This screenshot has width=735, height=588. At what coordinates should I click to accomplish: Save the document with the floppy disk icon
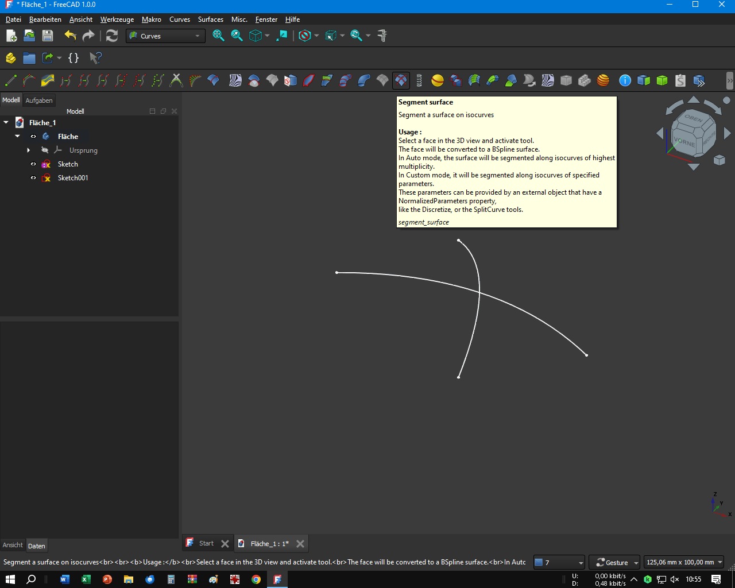click(x=48, y=36)
